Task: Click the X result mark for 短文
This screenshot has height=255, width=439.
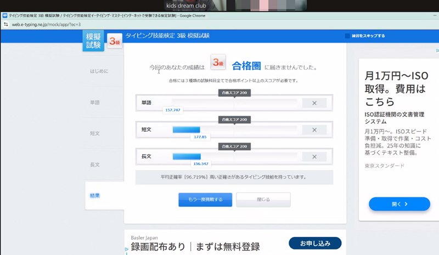Action: click(314, 130)
